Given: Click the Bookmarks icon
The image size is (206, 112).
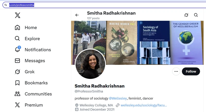Looking at the screenshot, I should point(17,83).
